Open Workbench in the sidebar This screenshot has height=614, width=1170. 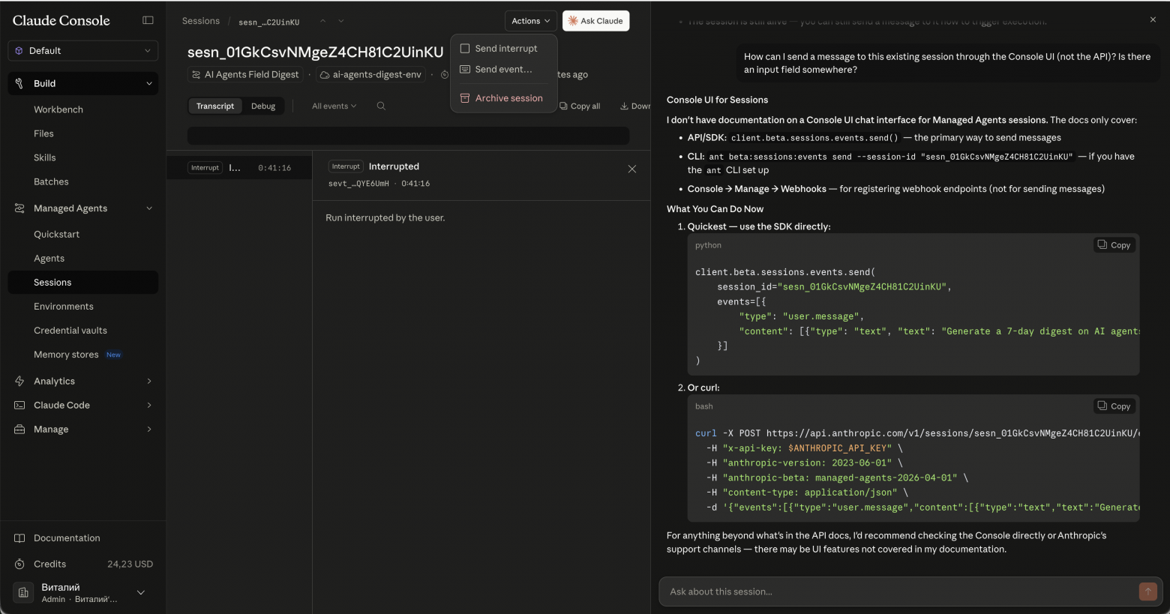(58, 109)
